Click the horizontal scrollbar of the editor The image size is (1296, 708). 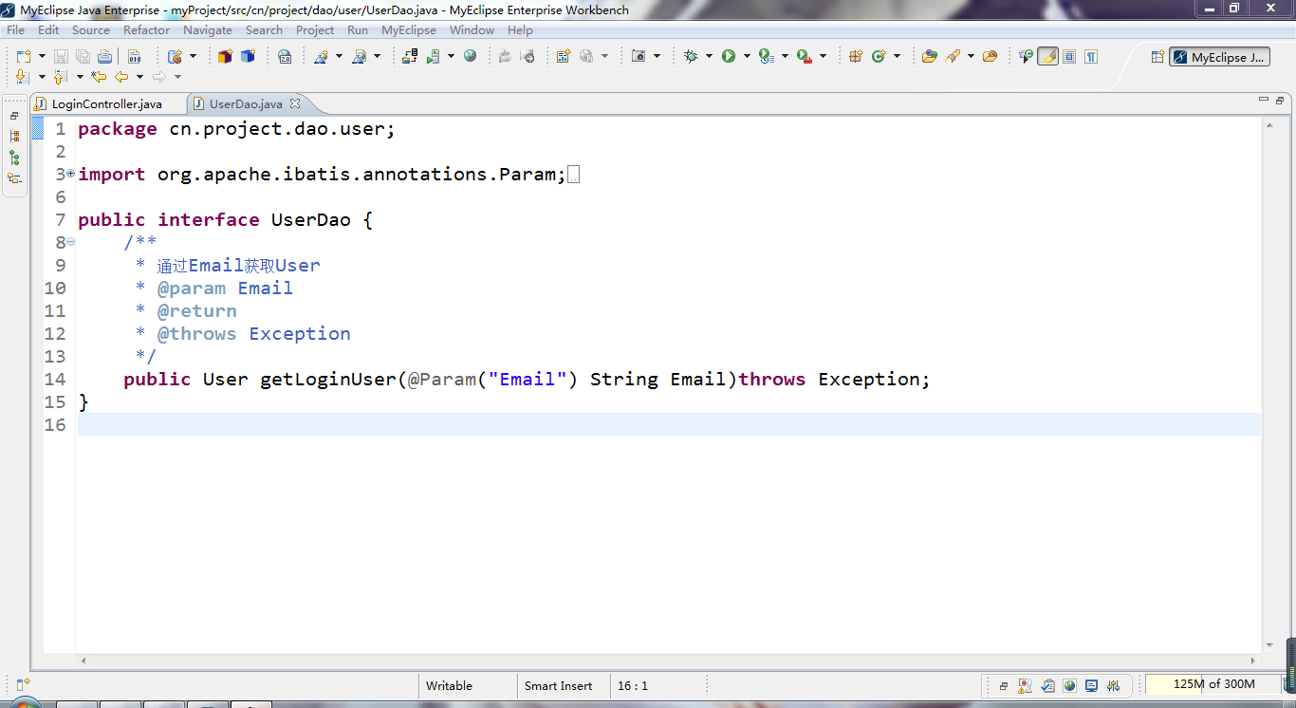click(x=669, y=661)
